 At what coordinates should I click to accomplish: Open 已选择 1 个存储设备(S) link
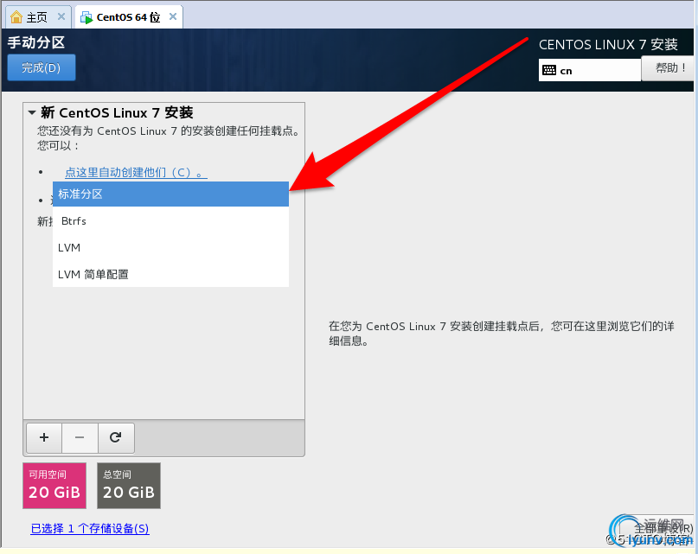click(x=90, y=528)
